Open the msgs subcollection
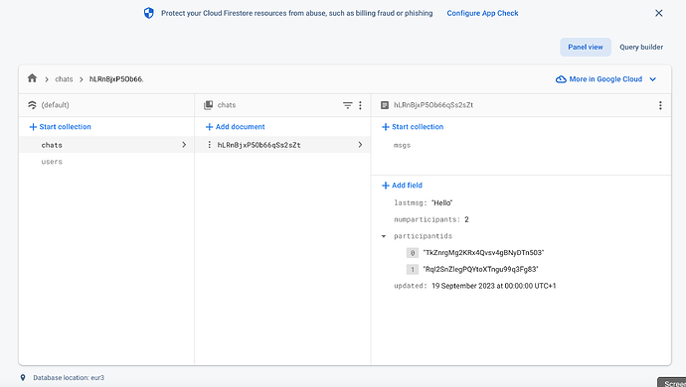Screen dimensions: 686x387 coord(402,146)
